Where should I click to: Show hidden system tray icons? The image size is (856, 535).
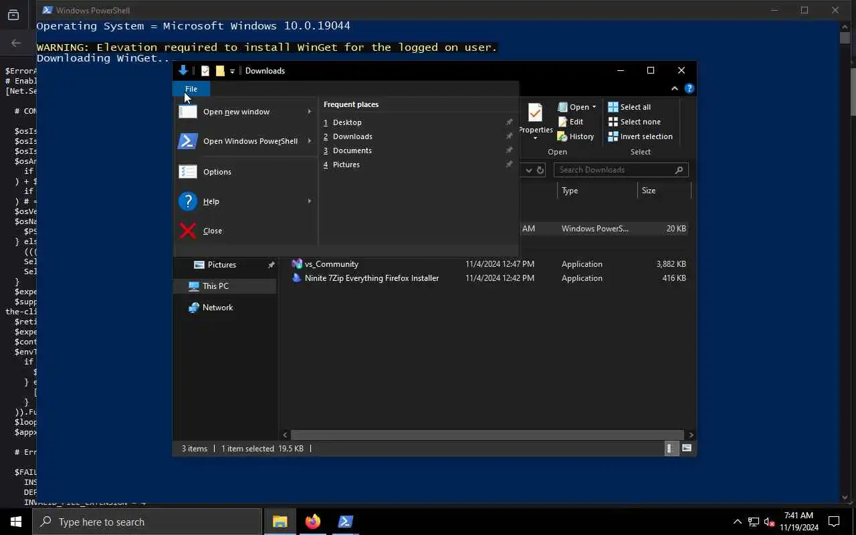[x=738, y=522]
